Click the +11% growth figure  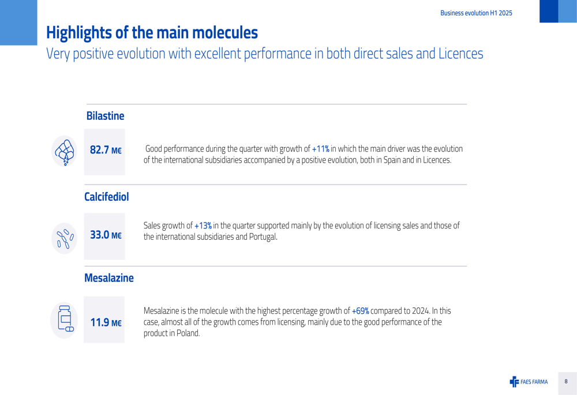[320, 149]
